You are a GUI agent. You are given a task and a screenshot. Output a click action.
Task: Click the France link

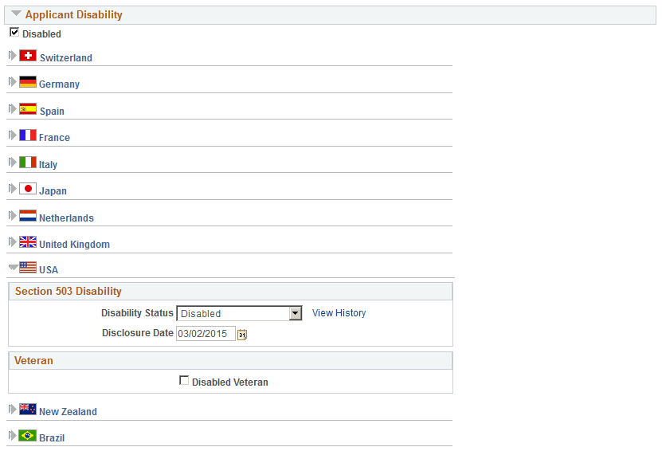pyautogui.click(x=54, y=138)
